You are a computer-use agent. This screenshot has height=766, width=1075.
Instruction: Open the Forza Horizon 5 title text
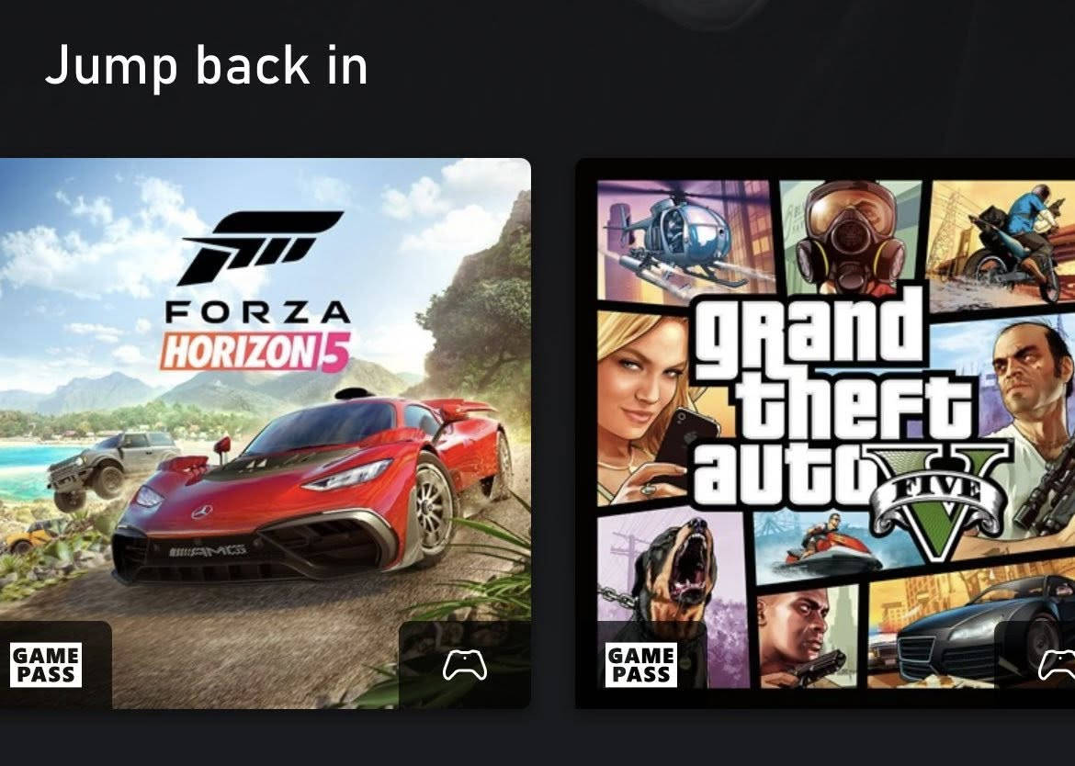tap(256, 336)
